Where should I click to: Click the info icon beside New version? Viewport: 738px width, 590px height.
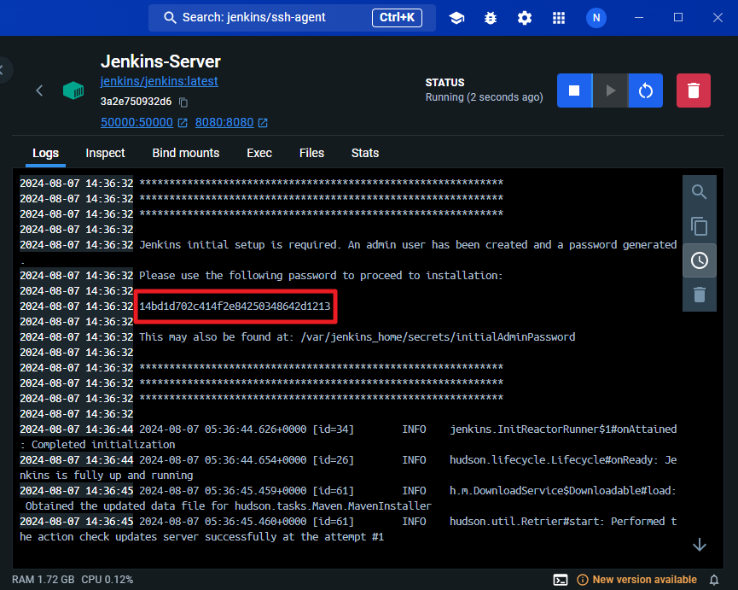[582, 580]
